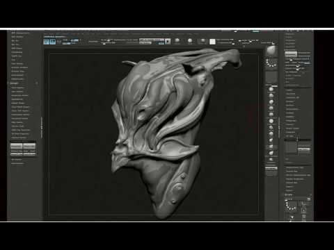Select the blue Edit mode button
334x250 pixels.
pos(47,42)
